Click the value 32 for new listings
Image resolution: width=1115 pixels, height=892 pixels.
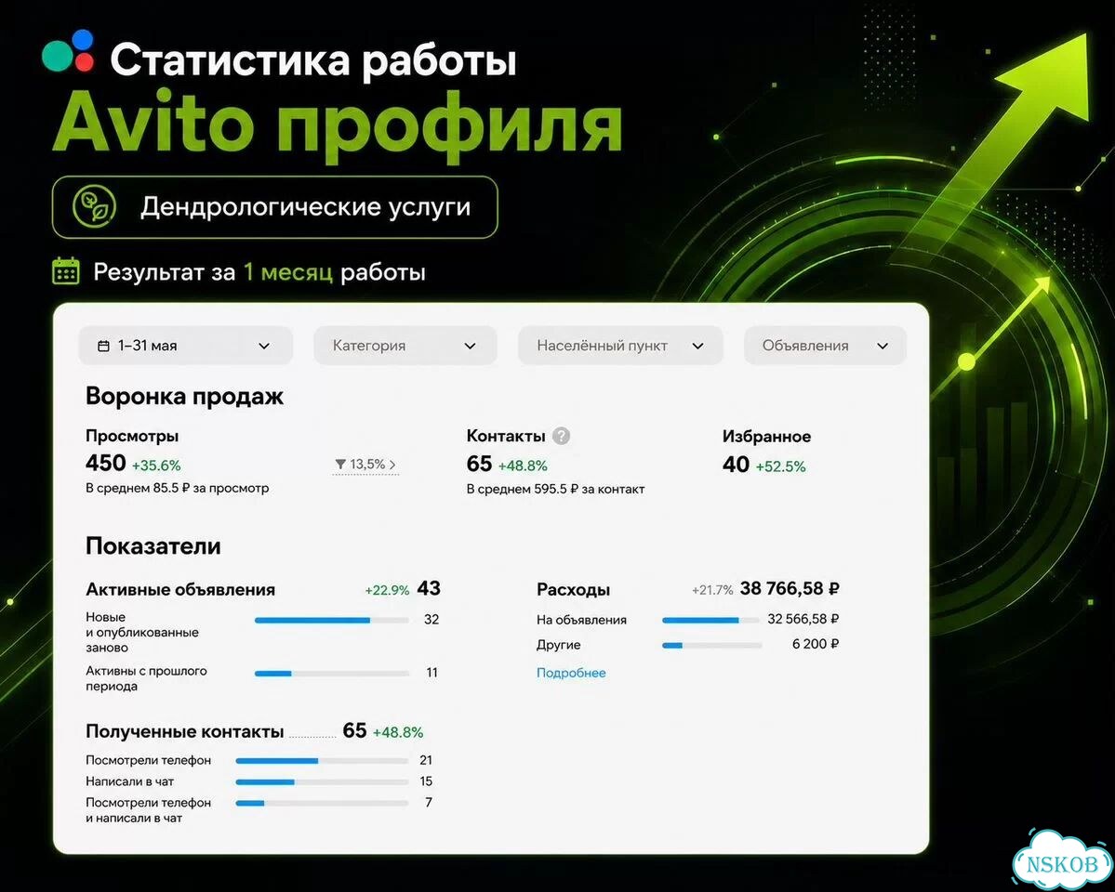click(431, 620)
